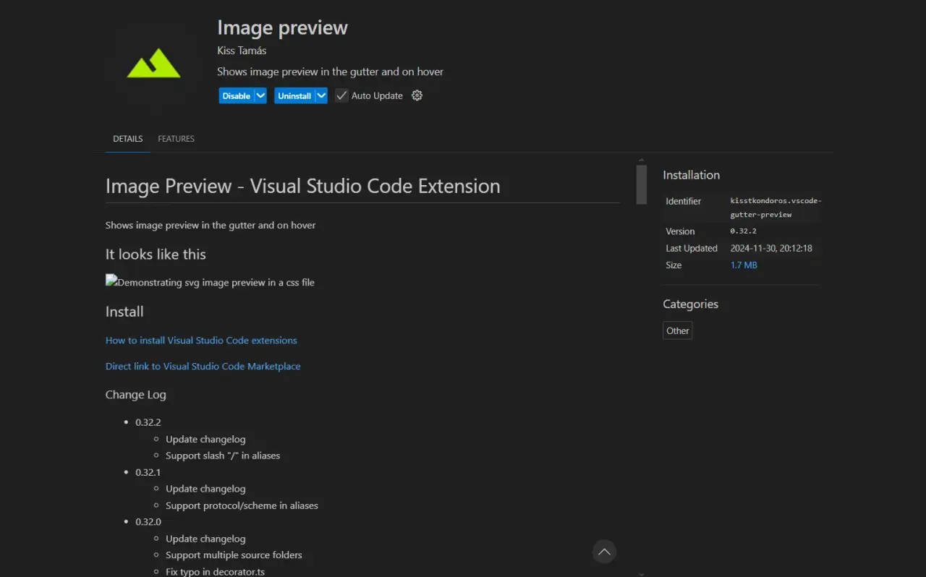Viewport: 926px width, 577px height.
Task: Click 'Support slash "/" in aliases' item
Action: 223,456
